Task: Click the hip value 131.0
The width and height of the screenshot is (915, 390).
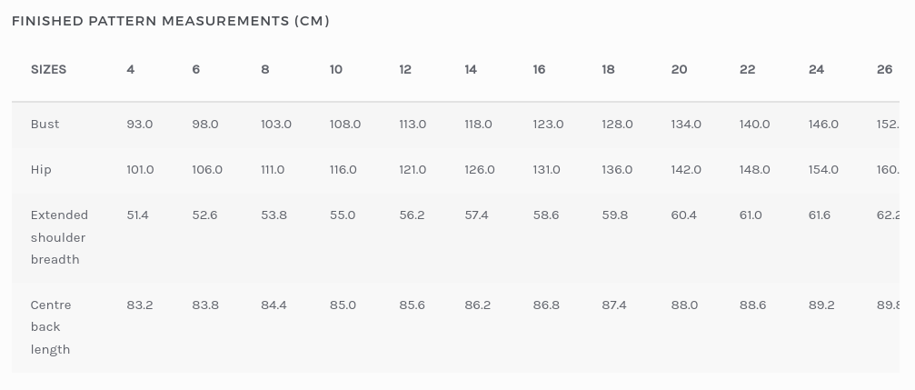Action: [548, 169]
